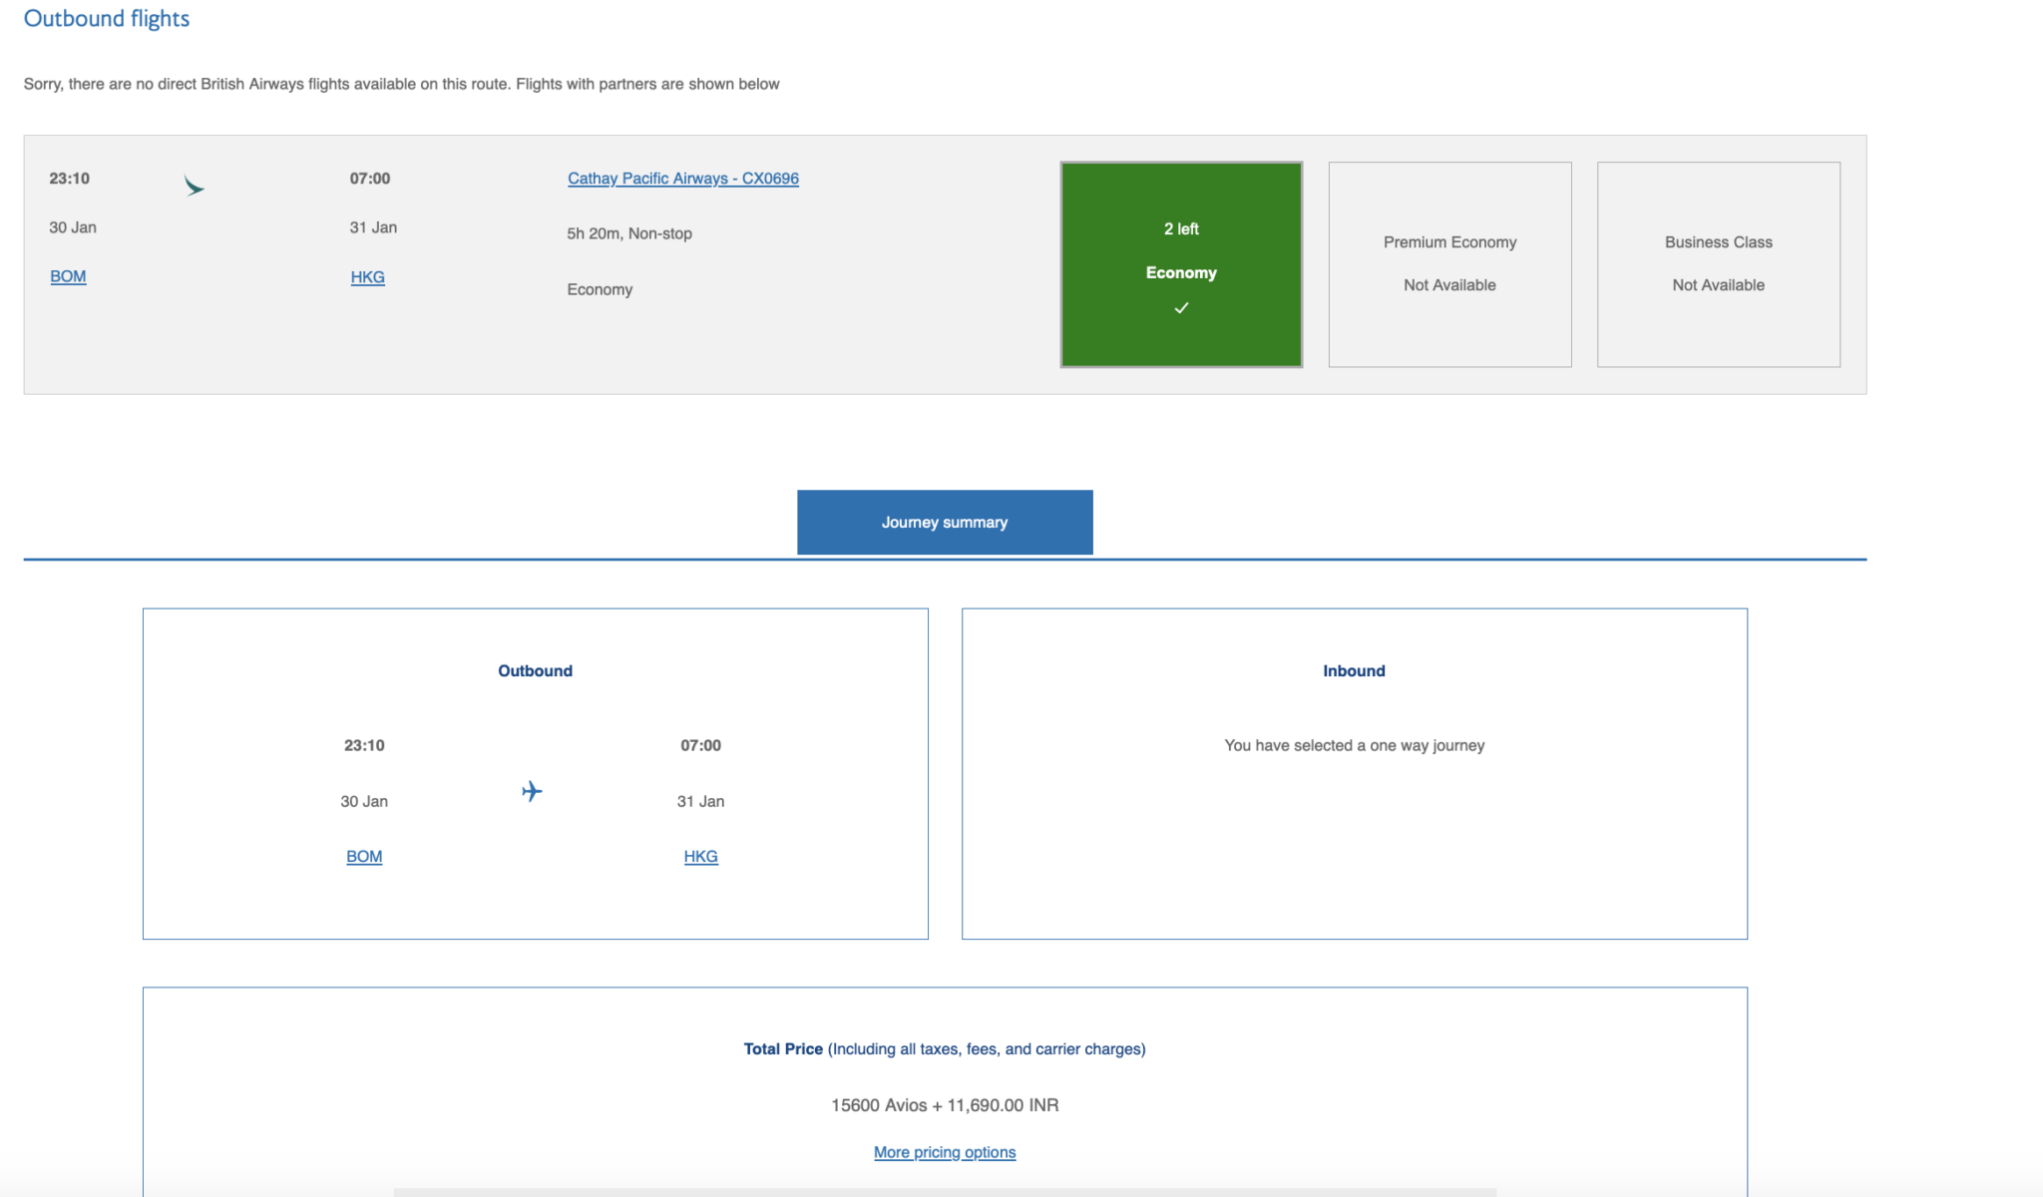Expand More pricing options

point(945,1152)
